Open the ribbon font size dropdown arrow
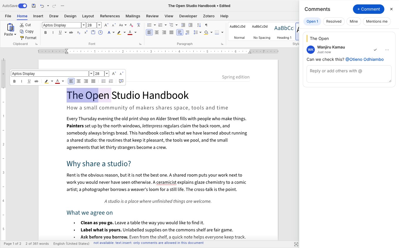 99,25
